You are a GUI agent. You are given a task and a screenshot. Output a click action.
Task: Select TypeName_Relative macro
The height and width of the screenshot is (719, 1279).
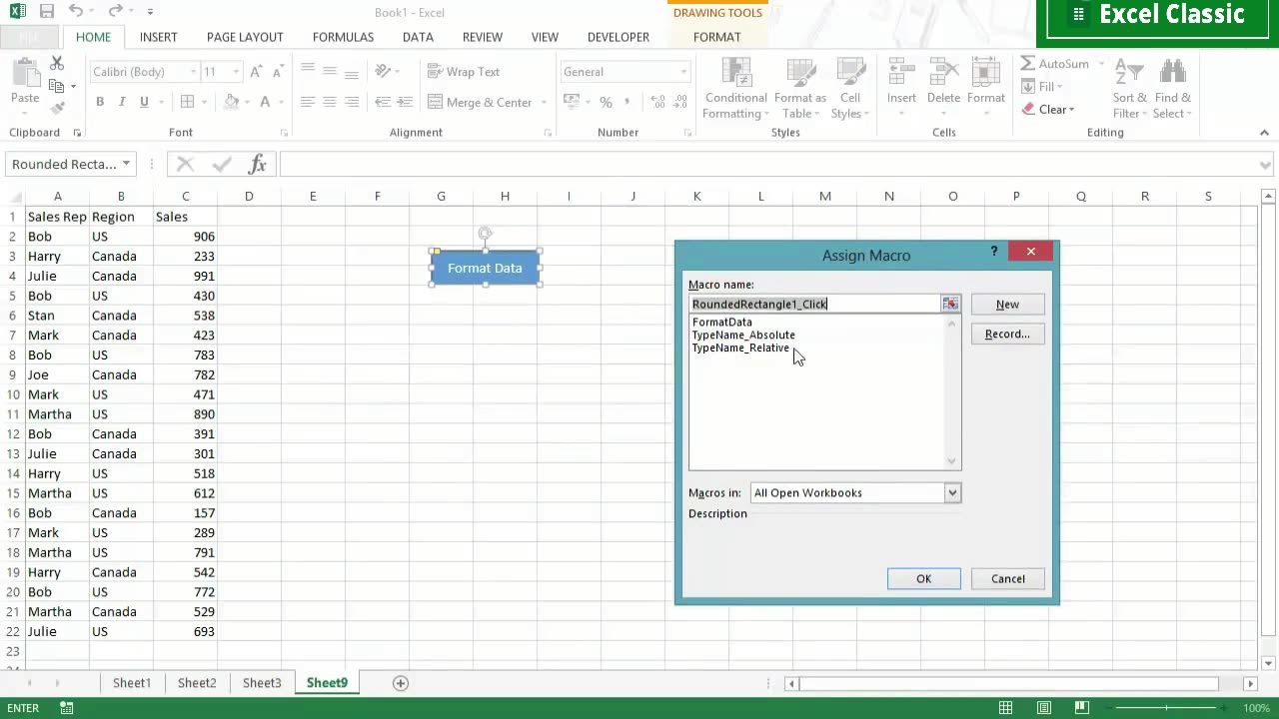pyautogui.click(x=740, y=349)
